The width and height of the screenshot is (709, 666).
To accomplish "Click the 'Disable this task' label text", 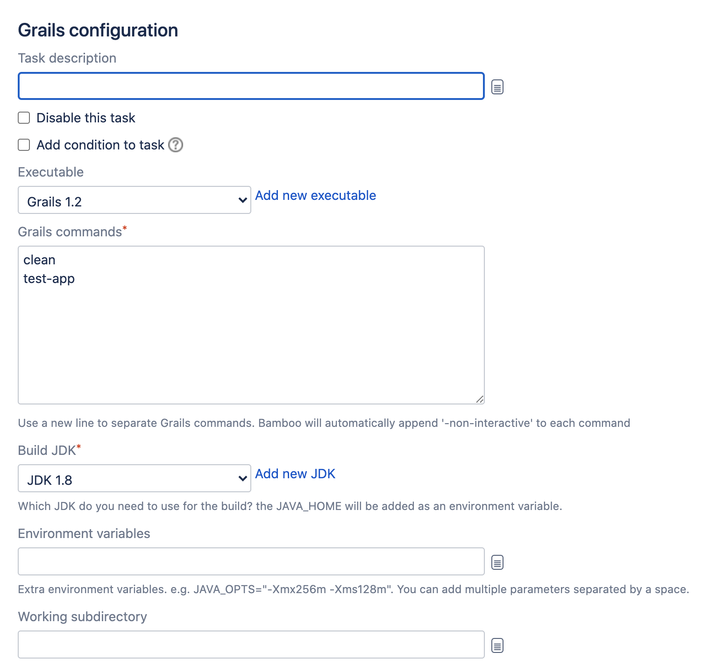I will tap(86, 118).
